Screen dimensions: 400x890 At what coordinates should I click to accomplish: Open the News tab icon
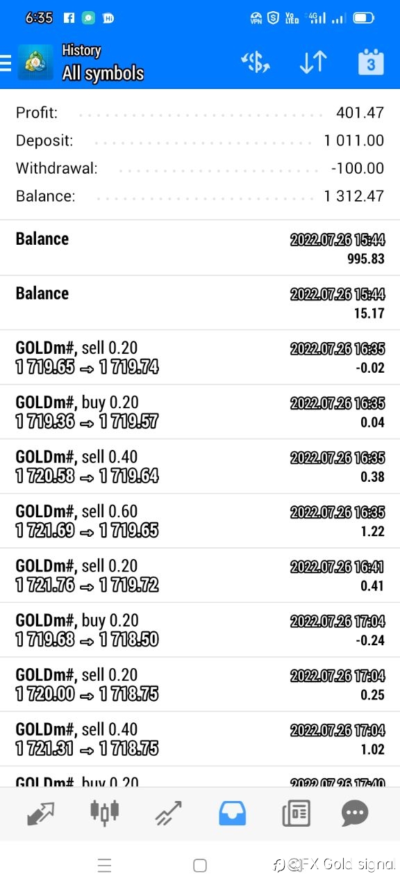point(296,813)
